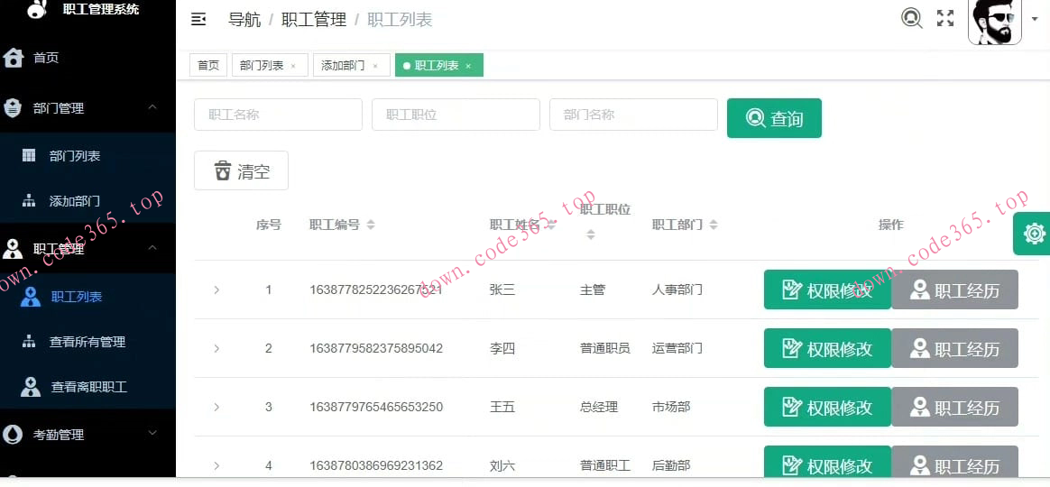The image size is (1050, 487).
Task: Expand the 考勤管理 menu chevron
Action: coord(152,434)
